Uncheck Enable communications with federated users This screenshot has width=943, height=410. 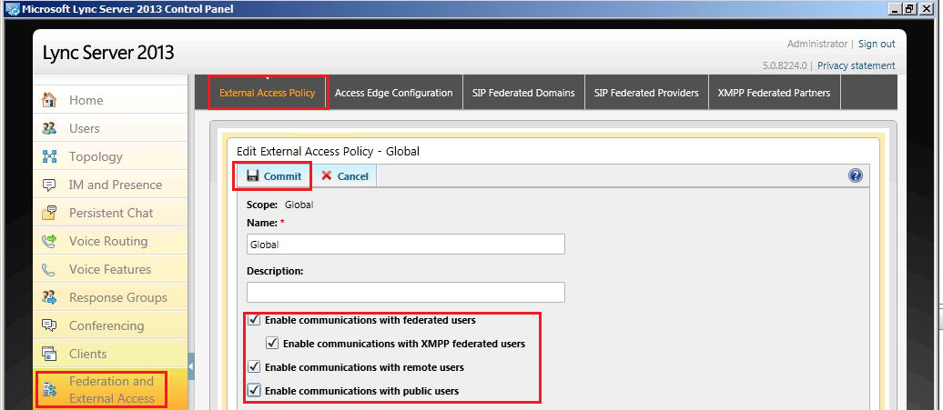click(254, 320)
